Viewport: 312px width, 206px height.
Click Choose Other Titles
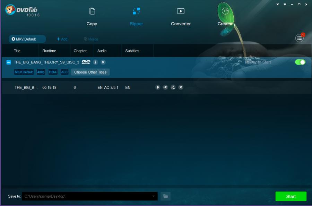click(90, 72)
